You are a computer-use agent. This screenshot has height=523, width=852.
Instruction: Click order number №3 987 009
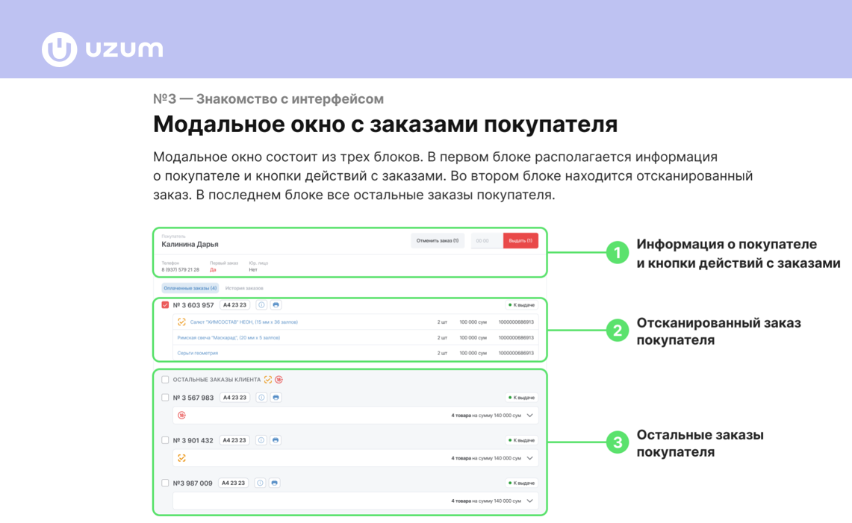pyautogui.click(x=193, y=483)
